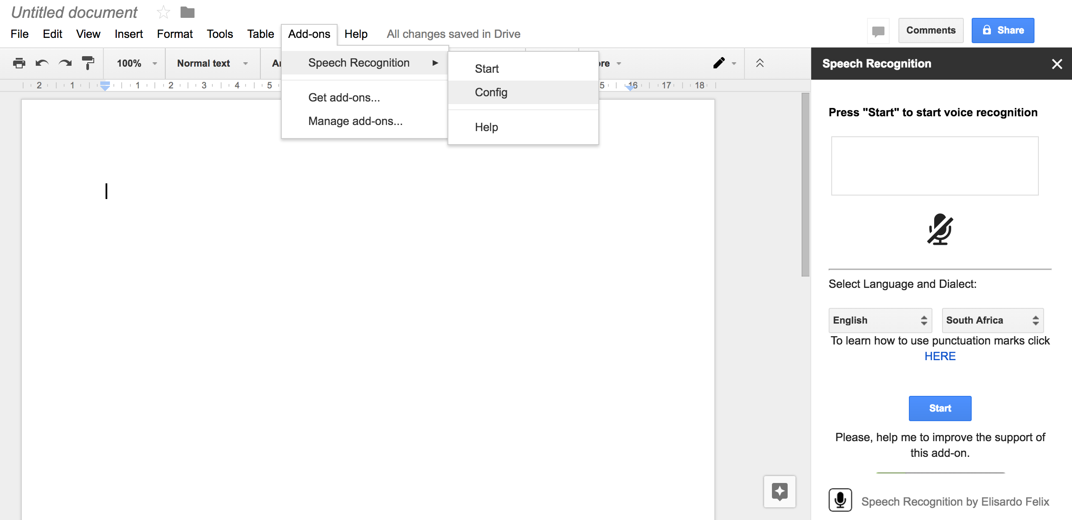Image resolution: width=1072 pixels, height=520 pixels.
Task: Click the redo arrow icon
Action: pyautogui.click(x=65, y=63)
